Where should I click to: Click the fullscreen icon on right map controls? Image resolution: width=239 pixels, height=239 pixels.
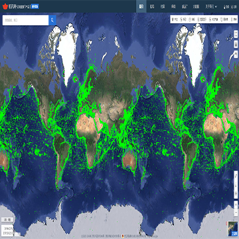(236, 35)
